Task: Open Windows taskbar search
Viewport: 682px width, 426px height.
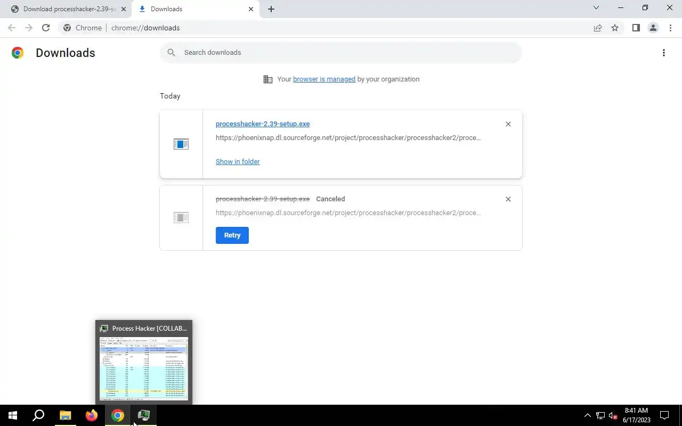Action: [x=38, y=415]
